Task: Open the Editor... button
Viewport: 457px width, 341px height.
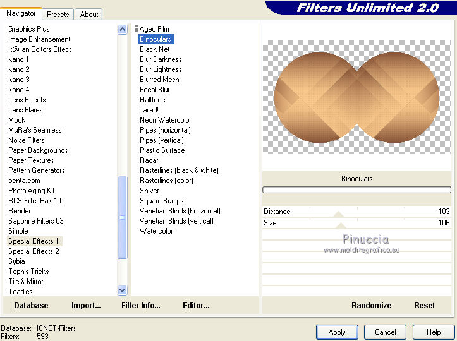Action: point(196,306)
